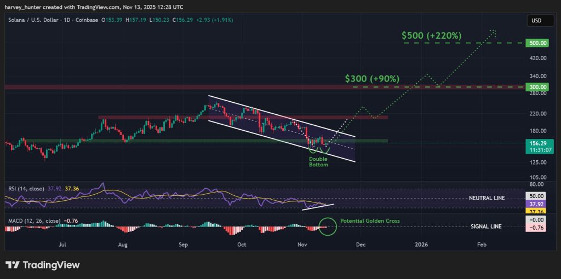Click the dotted arrow tip near $500 target

494,31
